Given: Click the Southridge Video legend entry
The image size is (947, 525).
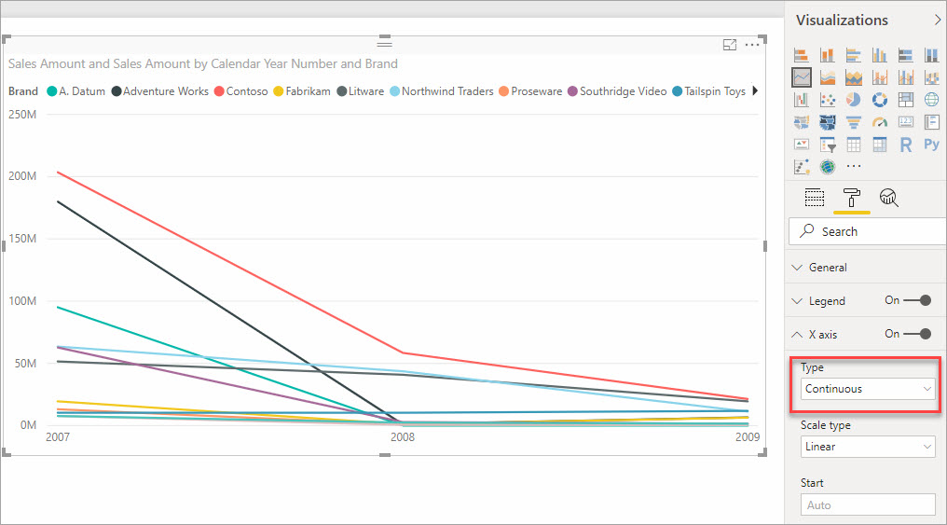Looking at the screenshot, I should pos(617,91).
